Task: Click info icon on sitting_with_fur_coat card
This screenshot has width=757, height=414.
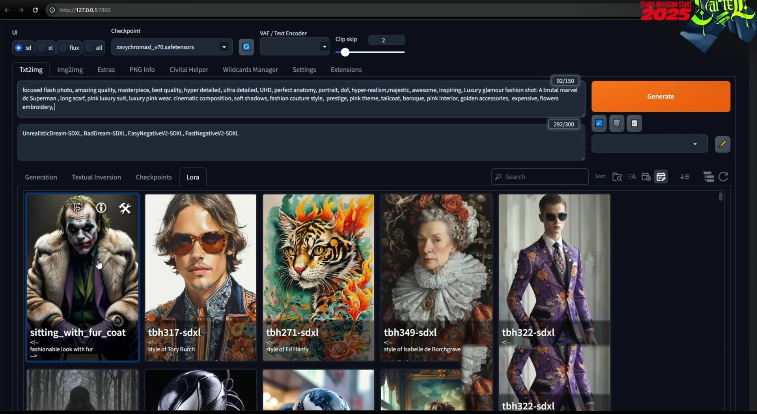Action: coord(101,208)
